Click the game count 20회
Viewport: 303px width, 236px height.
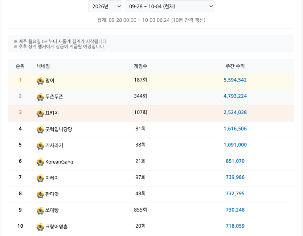click(140, 226)
